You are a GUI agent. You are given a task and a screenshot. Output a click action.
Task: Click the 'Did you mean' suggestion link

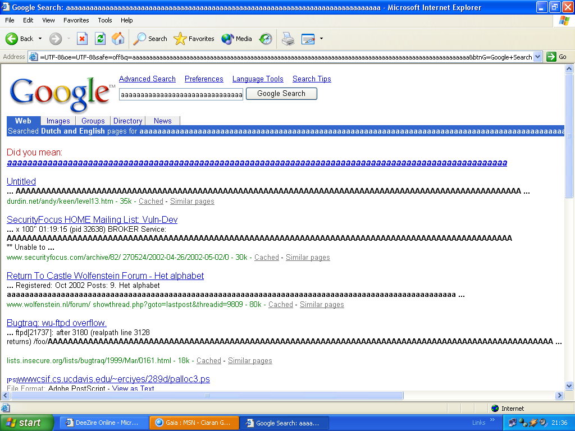(x=257, y=163)
